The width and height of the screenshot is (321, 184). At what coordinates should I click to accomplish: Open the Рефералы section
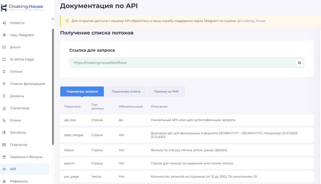(x=19, y=181)
